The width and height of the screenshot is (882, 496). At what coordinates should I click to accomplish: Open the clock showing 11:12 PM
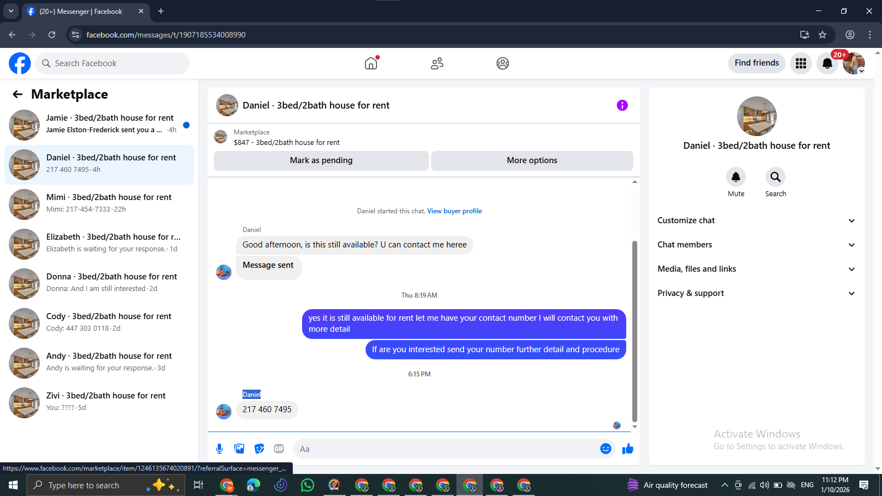coord(835,485)
